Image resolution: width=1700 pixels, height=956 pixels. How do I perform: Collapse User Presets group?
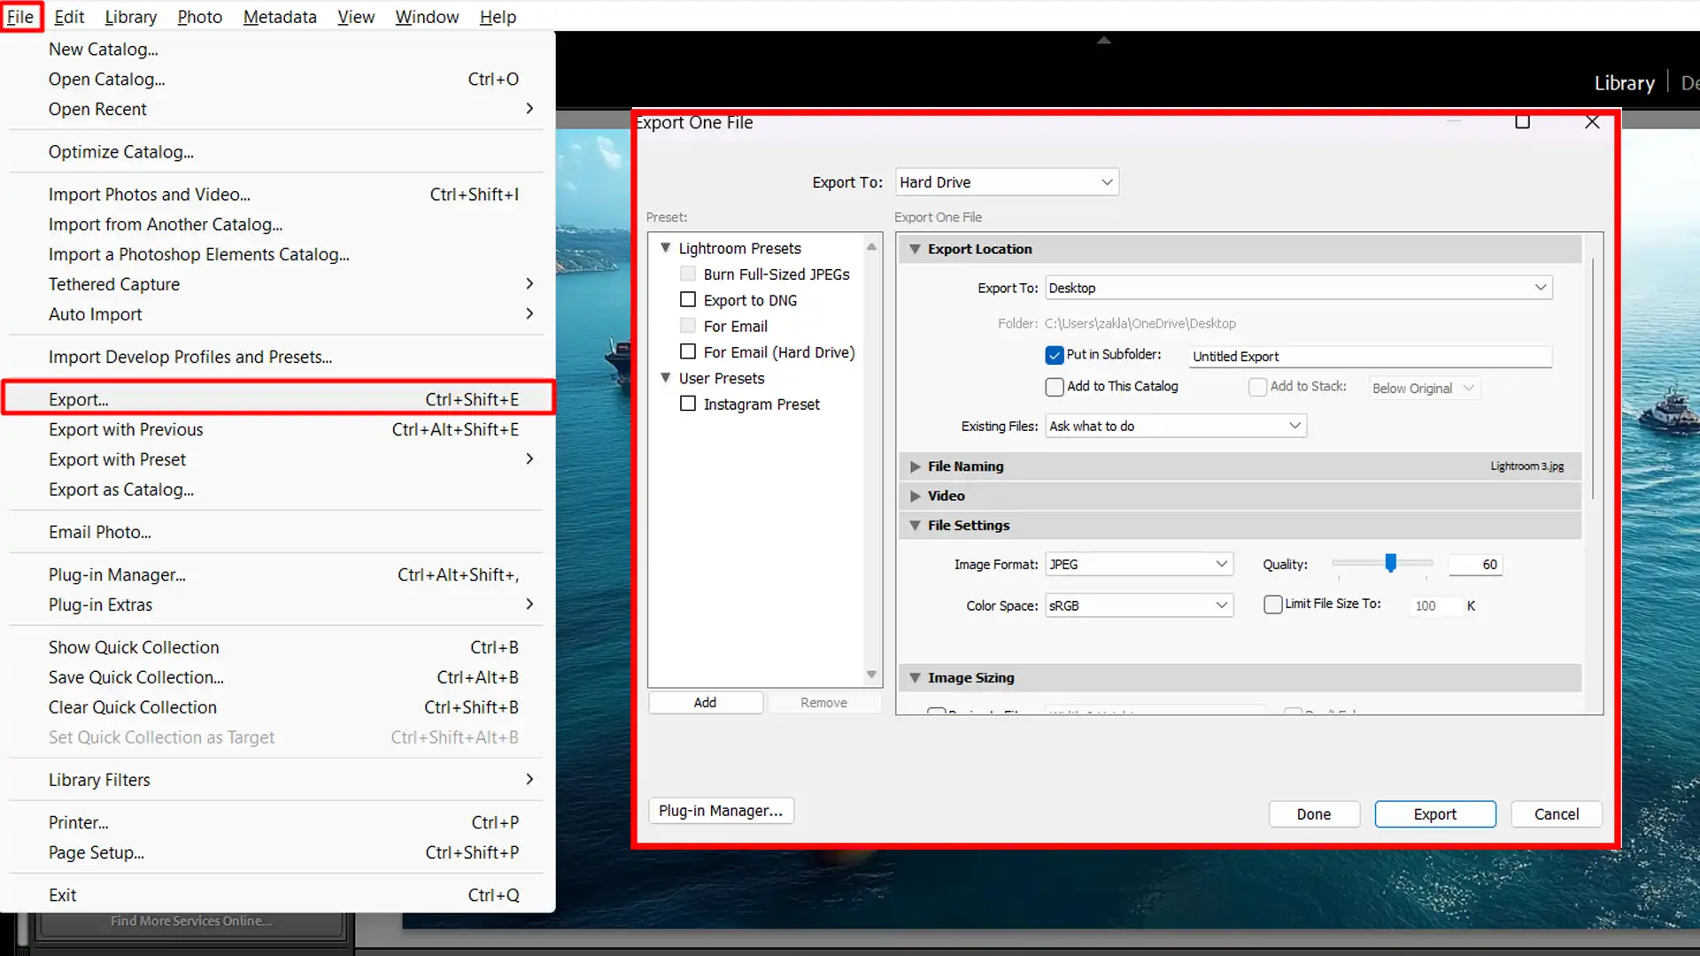[665, 377]
